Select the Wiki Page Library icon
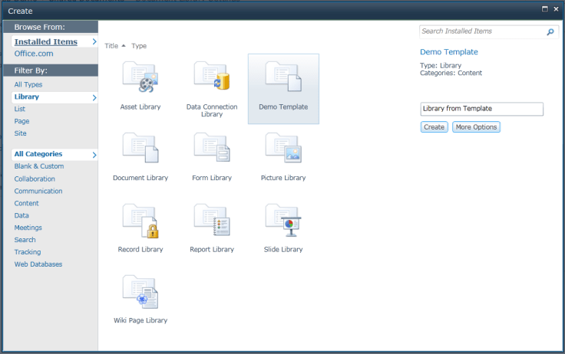The width and height of the screenshot is (565, 354). (x=140, y=292)
